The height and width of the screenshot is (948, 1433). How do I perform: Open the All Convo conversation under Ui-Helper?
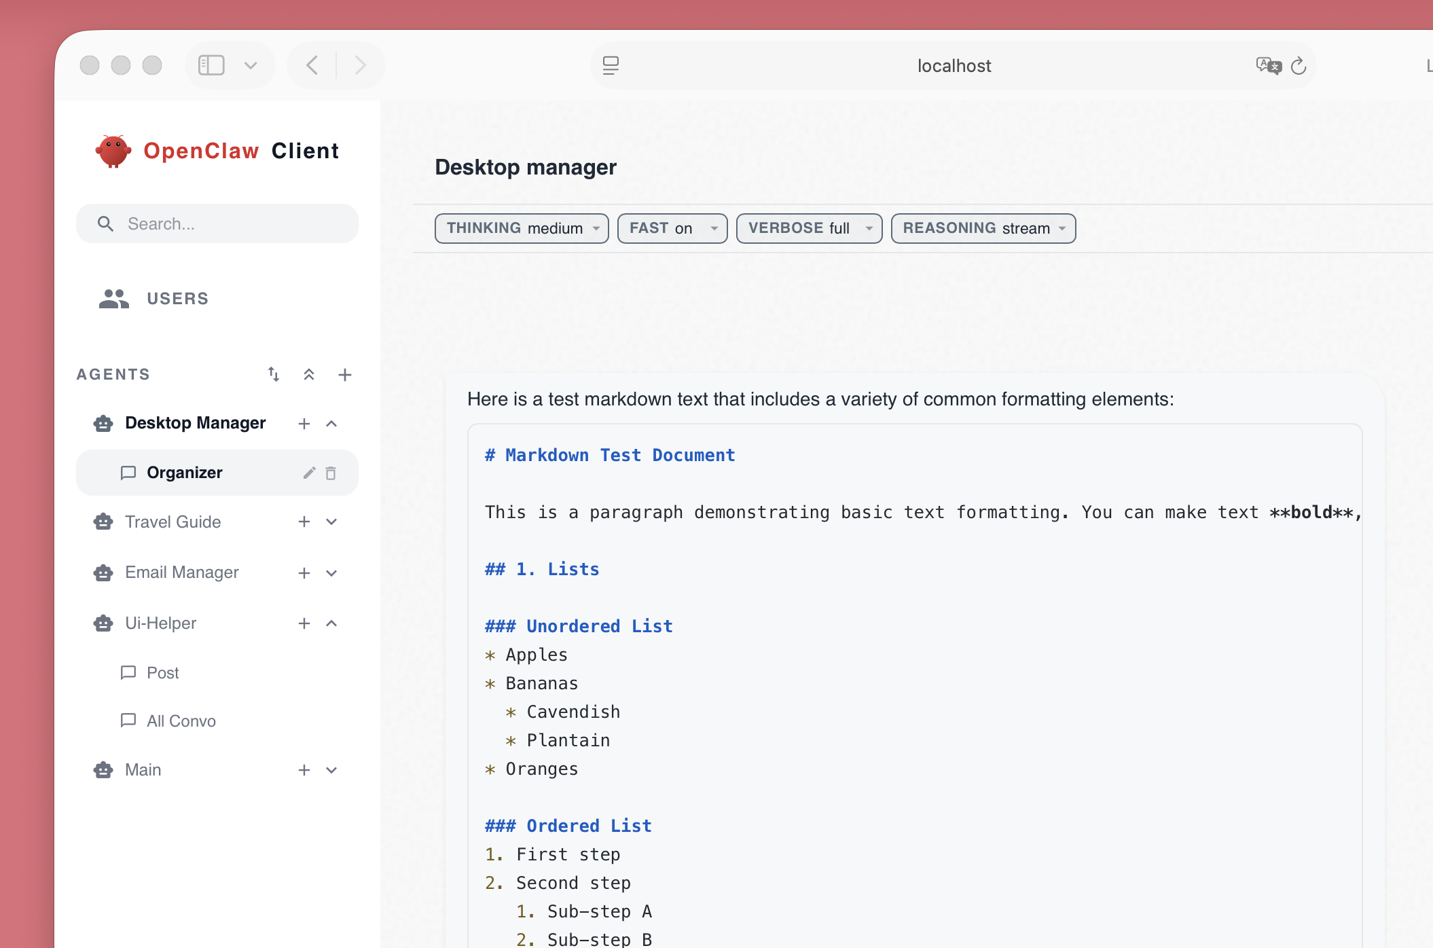181,721
